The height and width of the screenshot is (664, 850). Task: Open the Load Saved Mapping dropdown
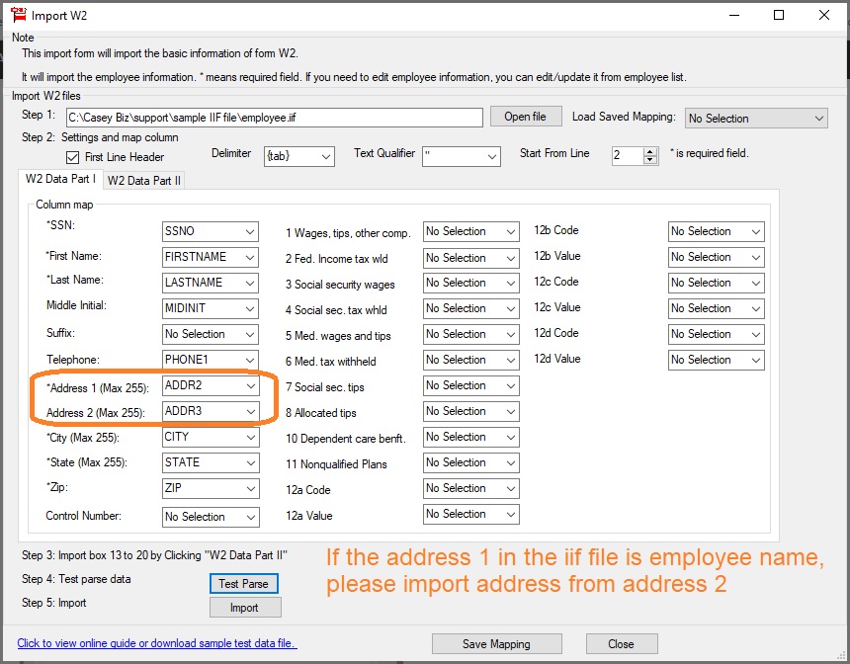coord(756,119)
